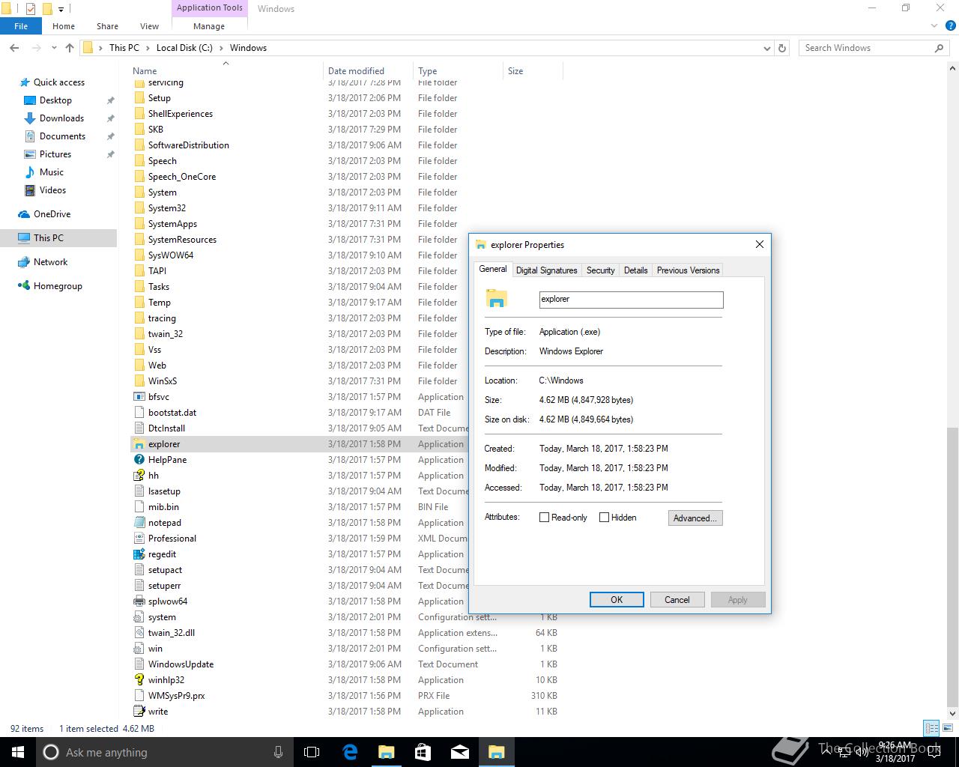
Task: Click the regedit application icon
Action: [x=139, y=554]
